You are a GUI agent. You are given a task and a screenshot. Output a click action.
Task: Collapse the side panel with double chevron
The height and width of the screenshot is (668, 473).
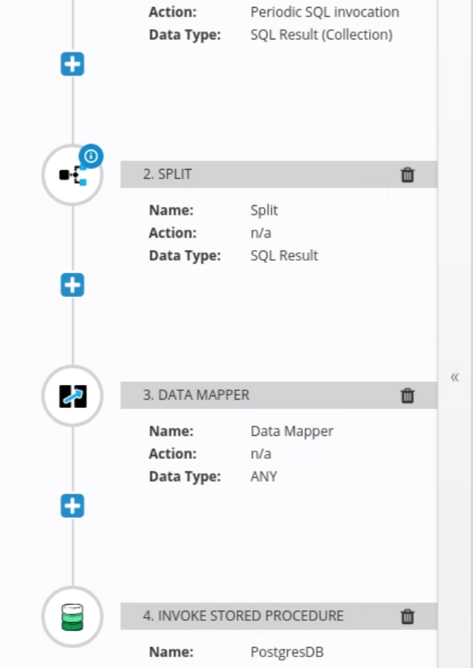[x=455, y=377]
